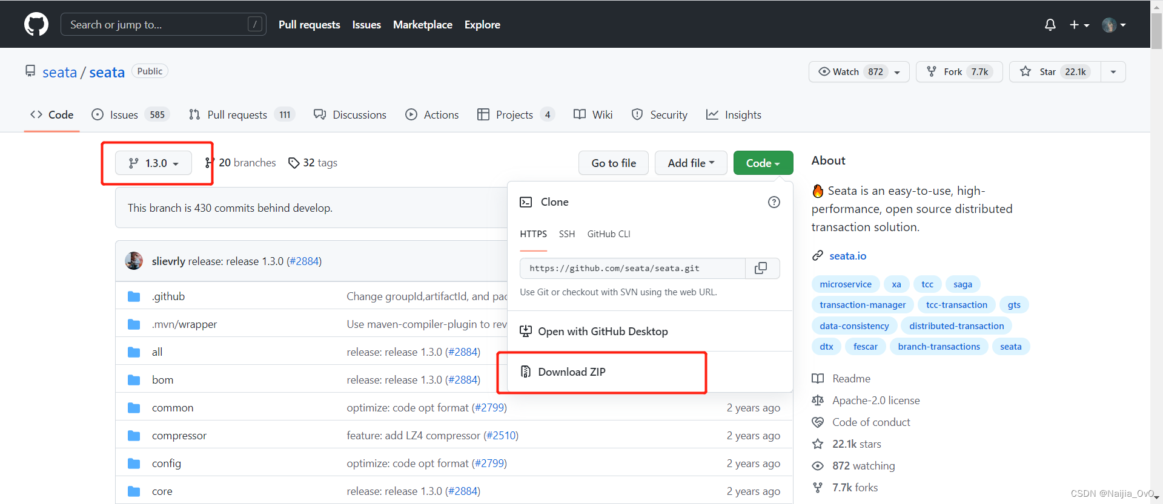The image size is (1163, 504).
Task: Open the compressor folder
Action: 179,436
